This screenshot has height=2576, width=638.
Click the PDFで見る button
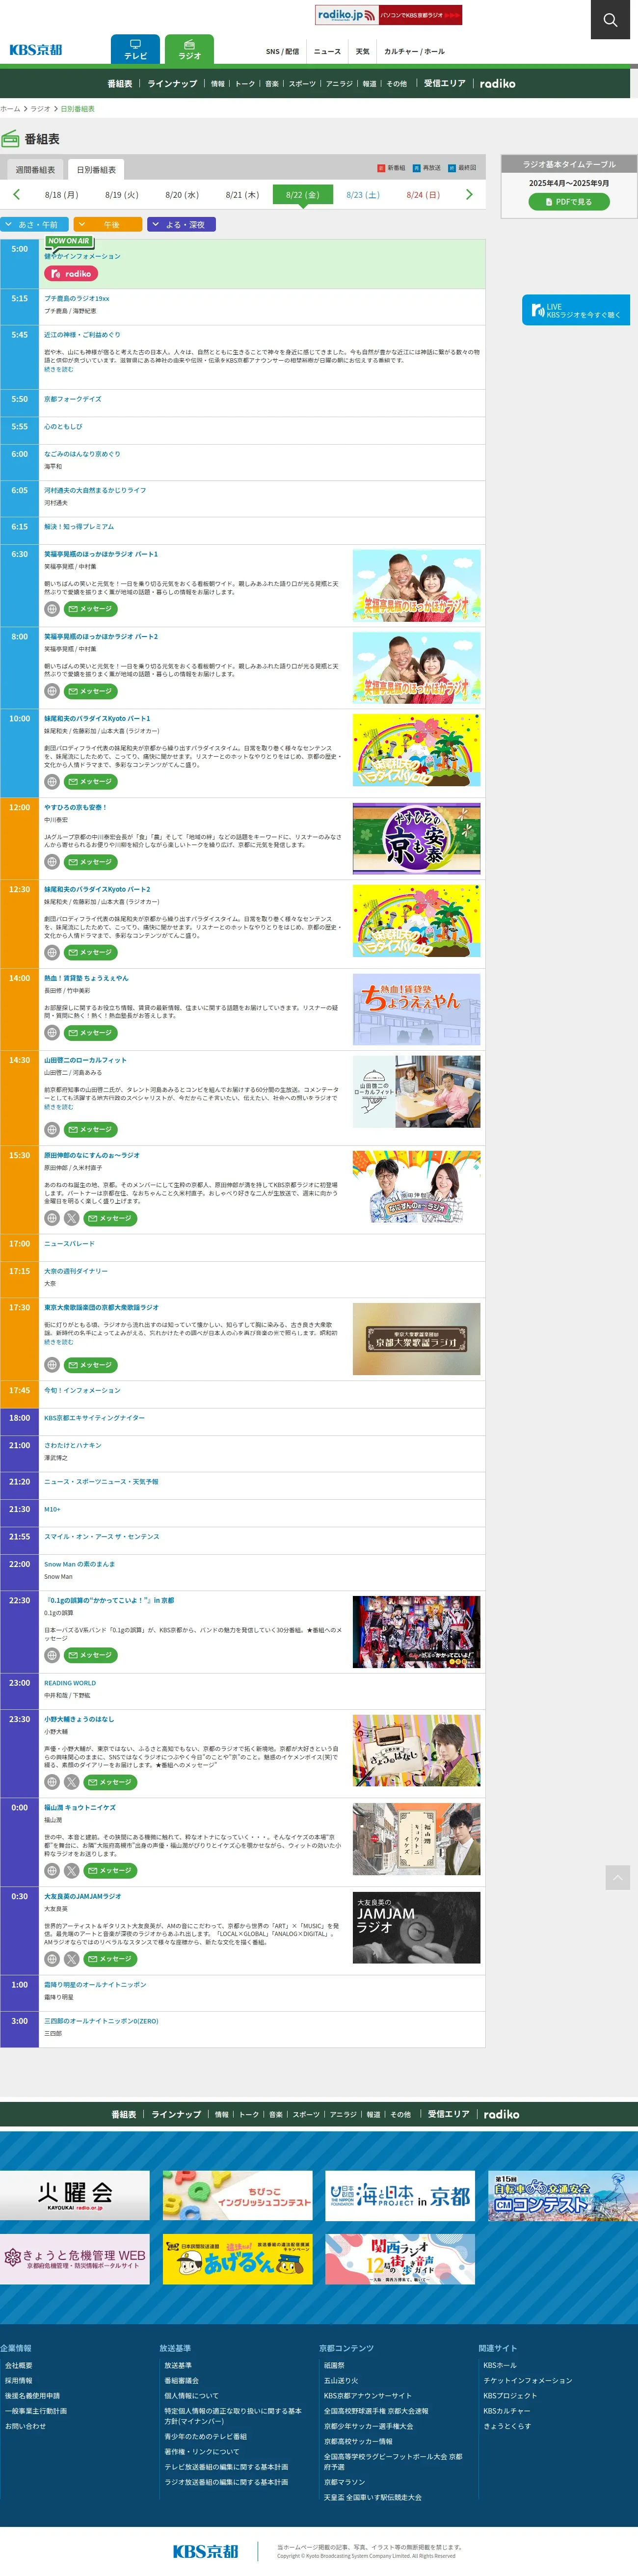click(569, 202)
